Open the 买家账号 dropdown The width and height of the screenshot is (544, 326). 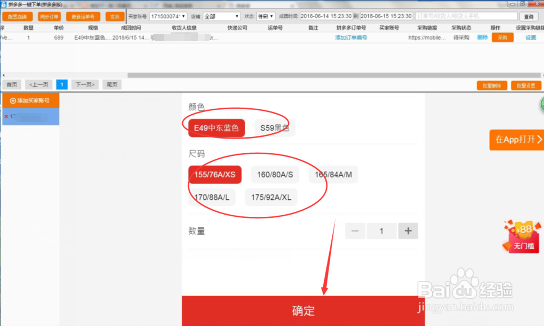point(168,16)
